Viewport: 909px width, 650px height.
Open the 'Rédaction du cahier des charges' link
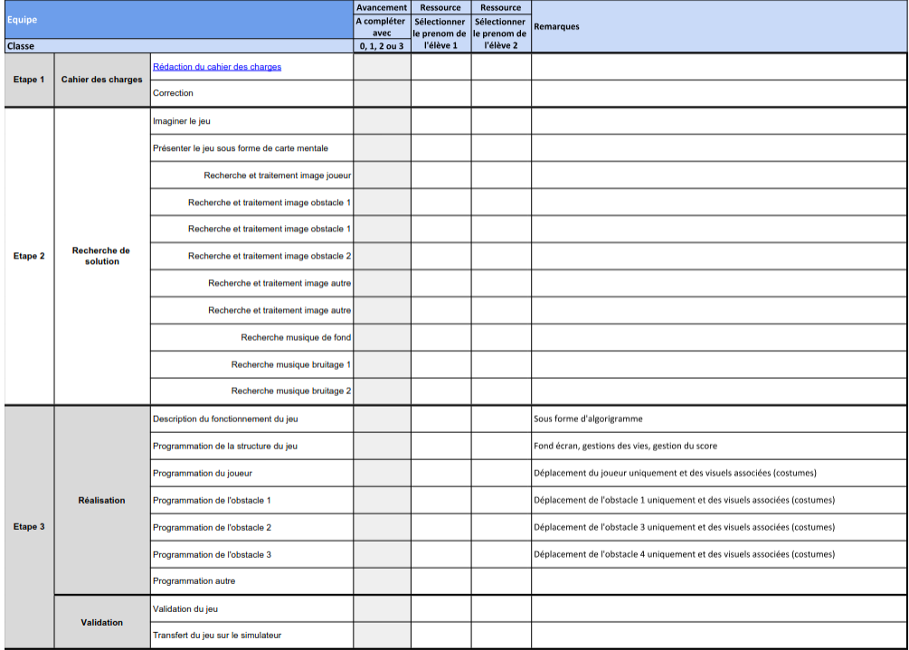[217, 67]
